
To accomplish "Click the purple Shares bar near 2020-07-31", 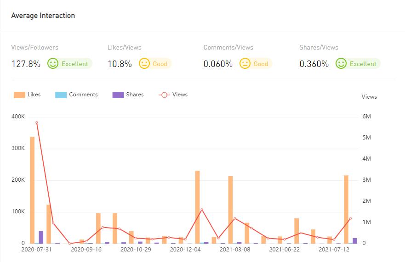I will (x=41, y=237).
